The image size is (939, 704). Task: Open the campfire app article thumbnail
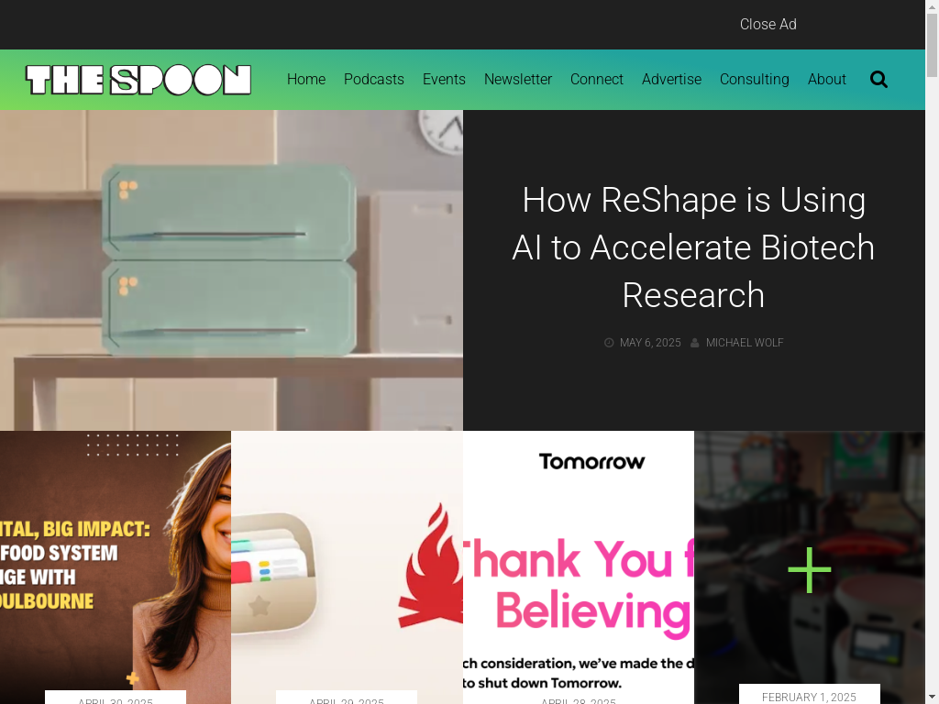coord(347,567)
